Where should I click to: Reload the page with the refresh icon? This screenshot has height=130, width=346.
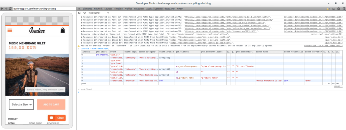pyautogui.click(x=10, y=9)
